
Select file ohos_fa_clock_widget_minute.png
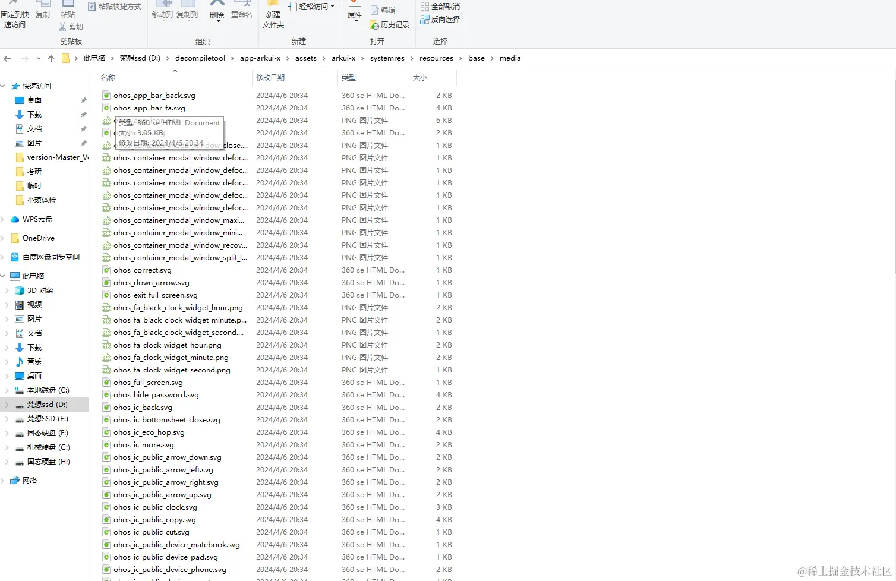click(171, 358)
